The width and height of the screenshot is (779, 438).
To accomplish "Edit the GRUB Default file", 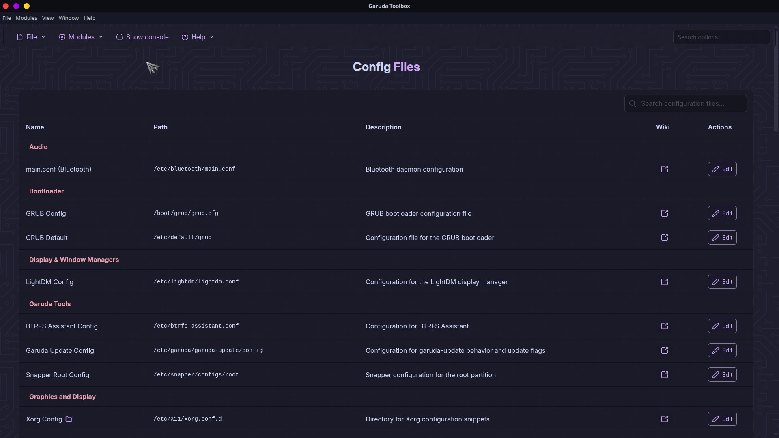I will coord(722,238).
